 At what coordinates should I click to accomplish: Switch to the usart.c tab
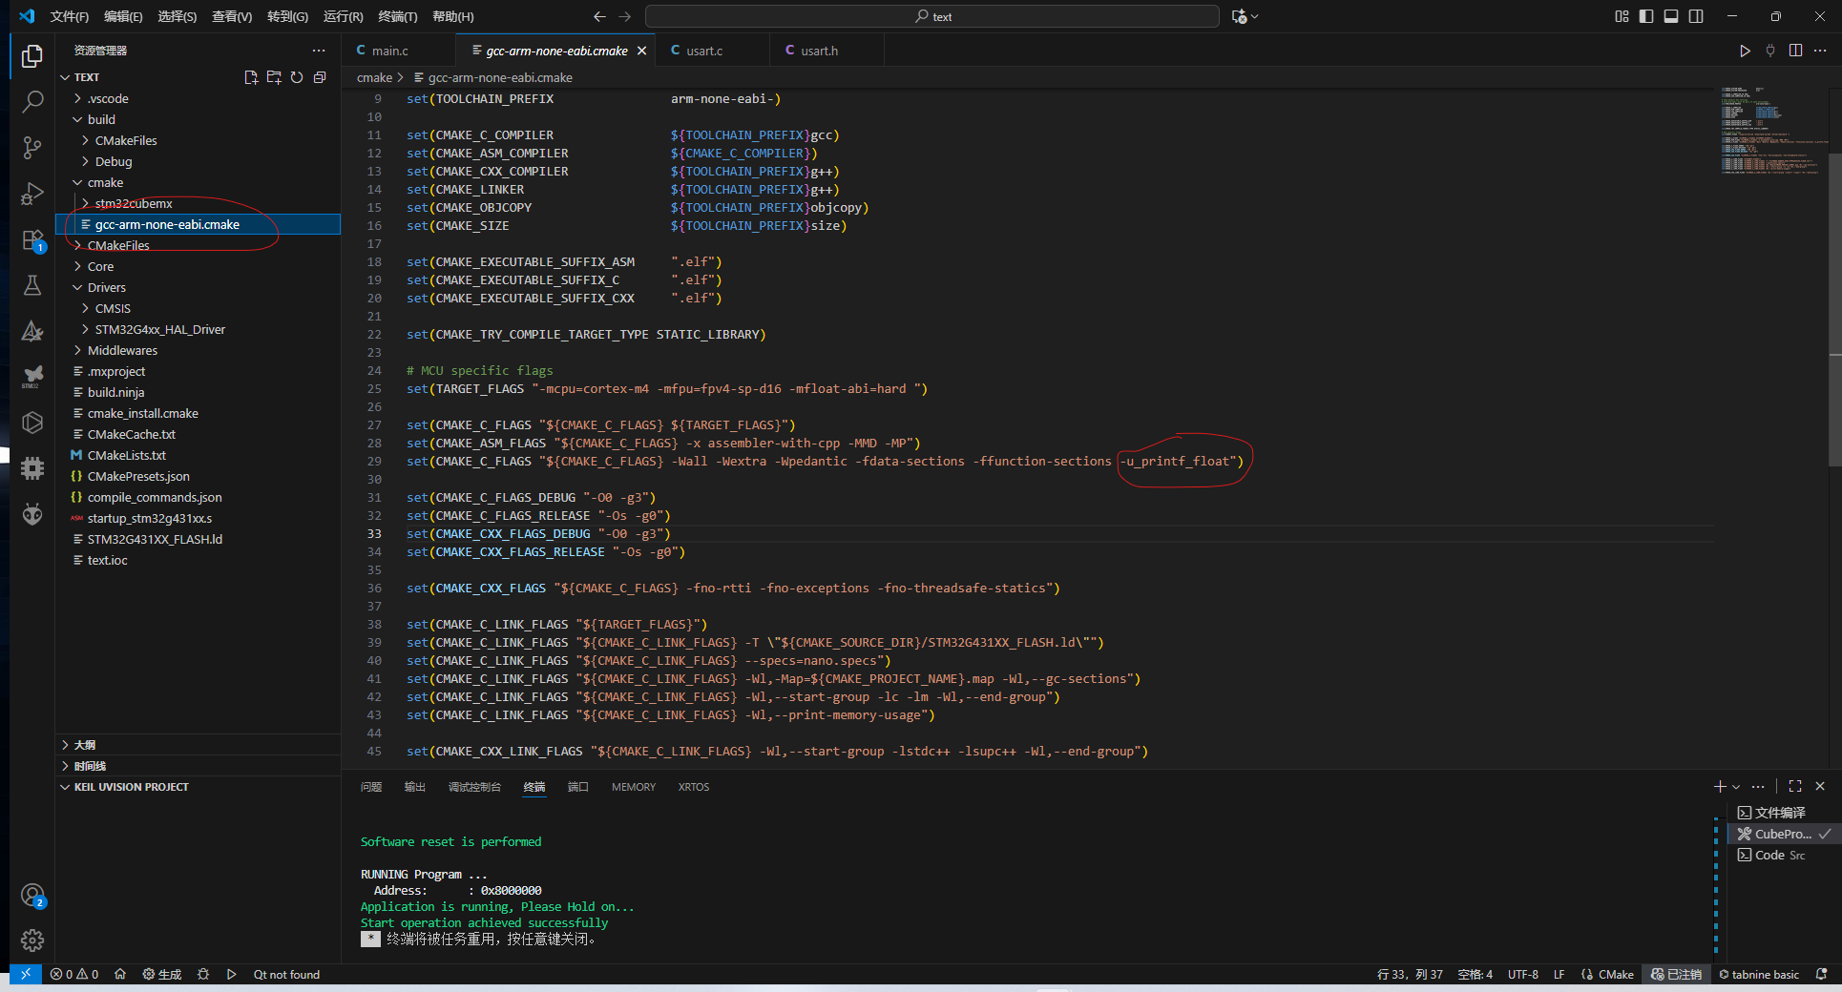(x=704, y=51)
